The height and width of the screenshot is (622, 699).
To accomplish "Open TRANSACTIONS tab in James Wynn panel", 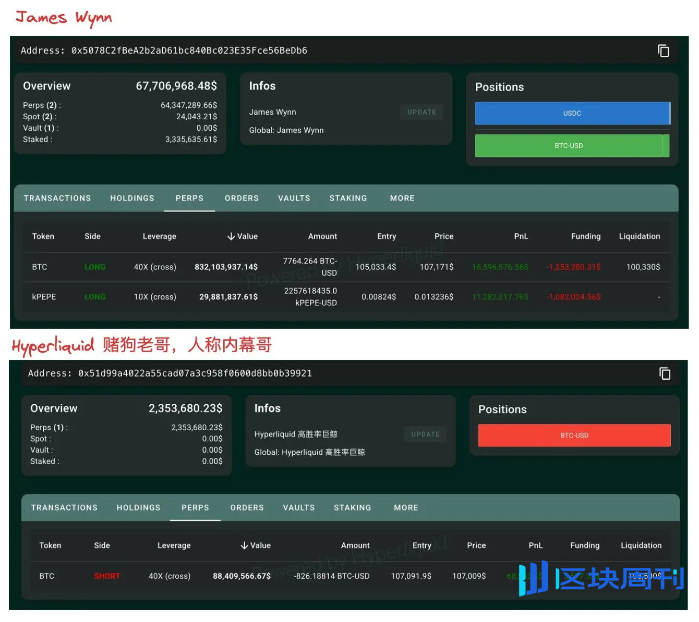I will pyautogui.click(x=57, y=198).
